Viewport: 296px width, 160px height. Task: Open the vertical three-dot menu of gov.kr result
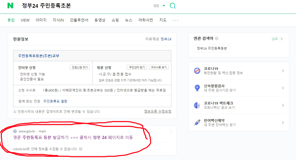171,131
